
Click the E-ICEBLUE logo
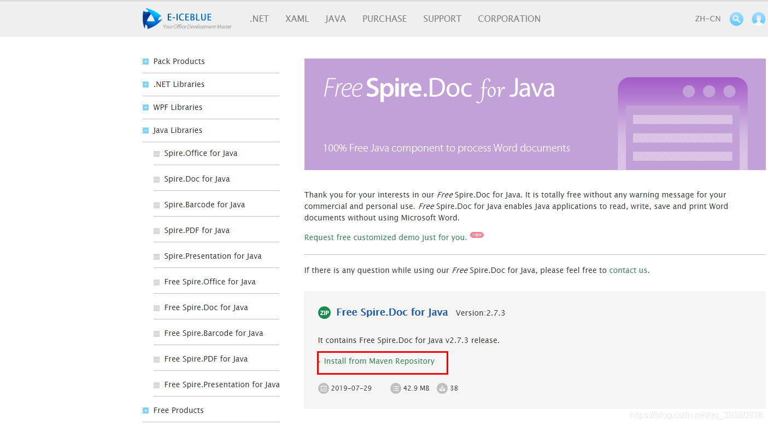[x=187, y=19]
